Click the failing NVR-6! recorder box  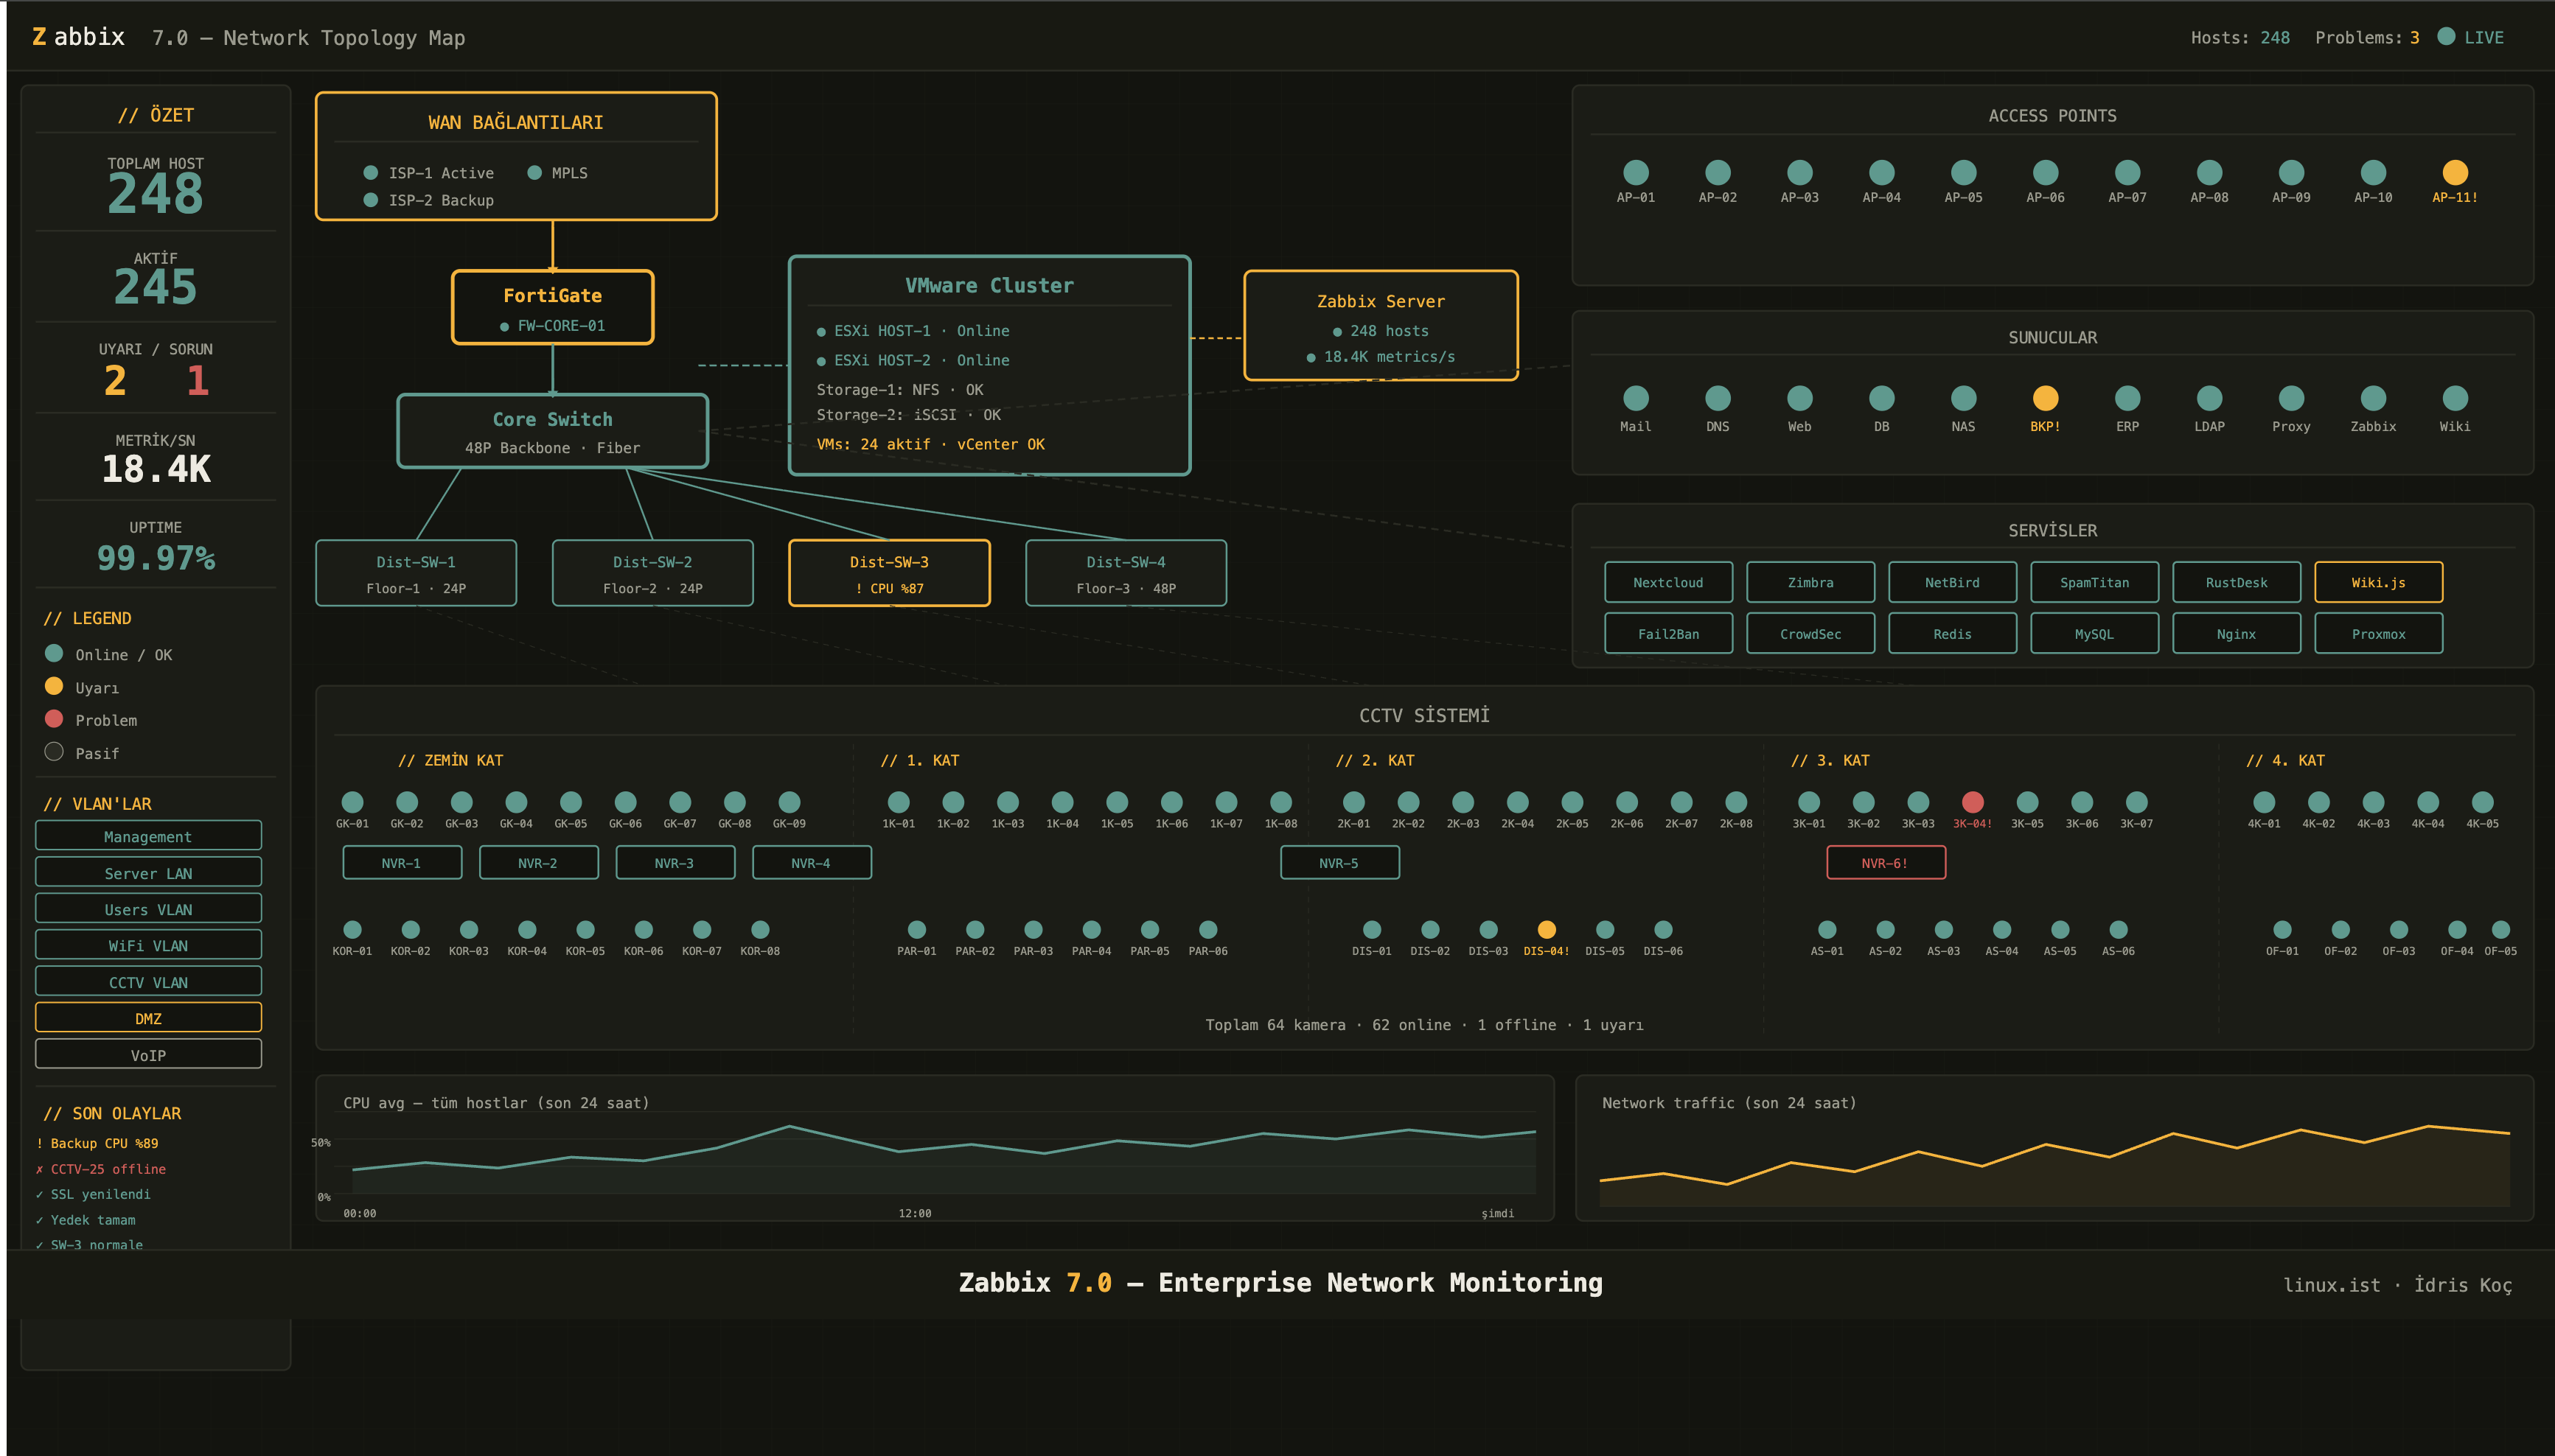click(1886, 862)
